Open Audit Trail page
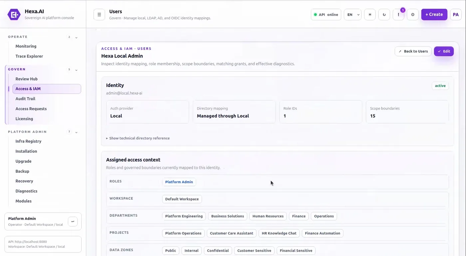466x256 pixels. (x=25, y=99)
